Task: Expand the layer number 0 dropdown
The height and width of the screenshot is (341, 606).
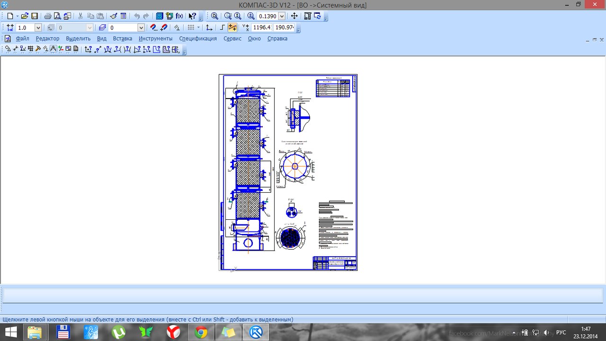Action: [141, 28]
